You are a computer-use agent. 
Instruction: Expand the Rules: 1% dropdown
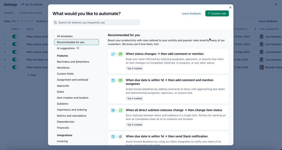pos(11,21)
